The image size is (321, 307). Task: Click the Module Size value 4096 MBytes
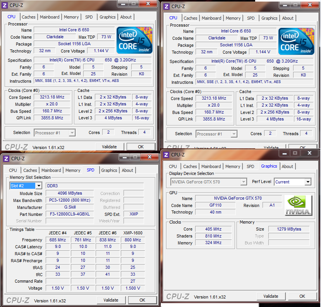coord(70,193)
